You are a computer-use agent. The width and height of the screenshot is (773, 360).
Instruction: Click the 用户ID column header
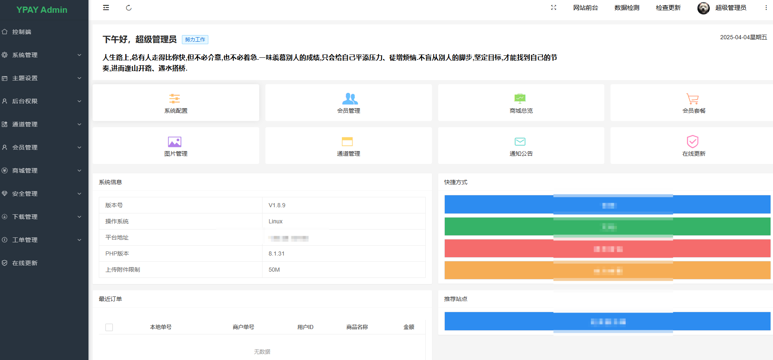coord(305,327)
